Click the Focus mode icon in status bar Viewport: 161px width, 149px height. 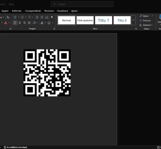[x=158, y=147]
